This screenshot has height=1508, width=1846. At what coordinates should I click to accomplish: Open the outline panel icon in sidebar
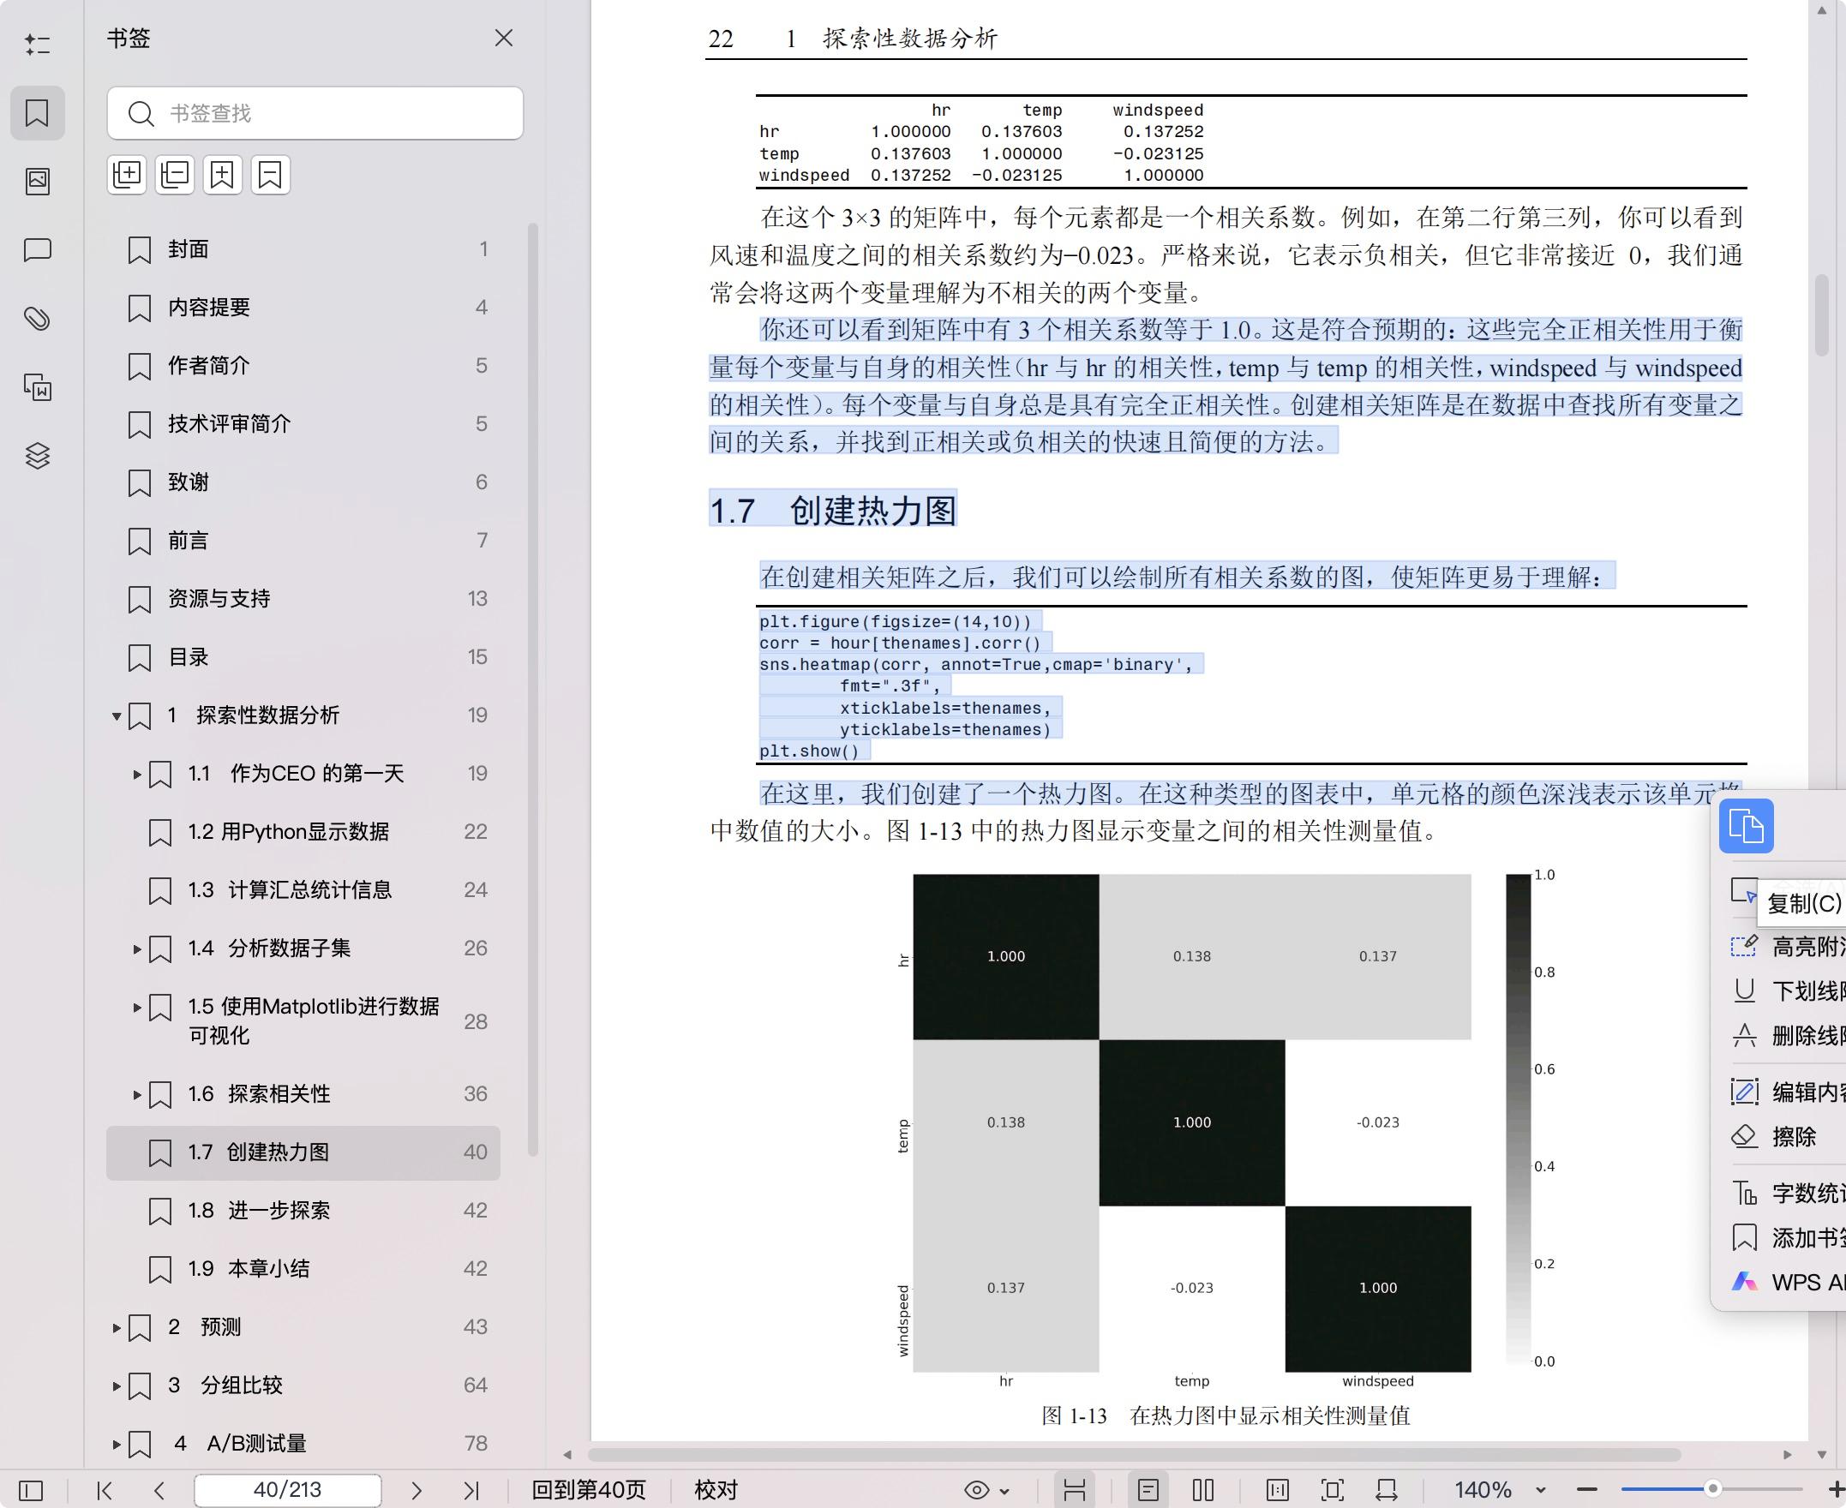point(38,44)
